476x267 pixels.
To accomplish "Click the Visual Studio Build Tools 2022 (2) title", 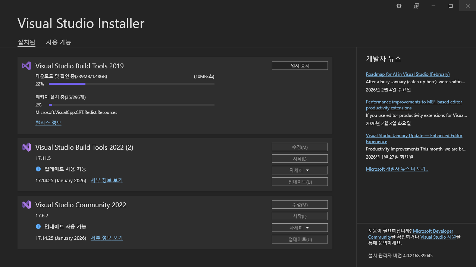I will [84, 148].
